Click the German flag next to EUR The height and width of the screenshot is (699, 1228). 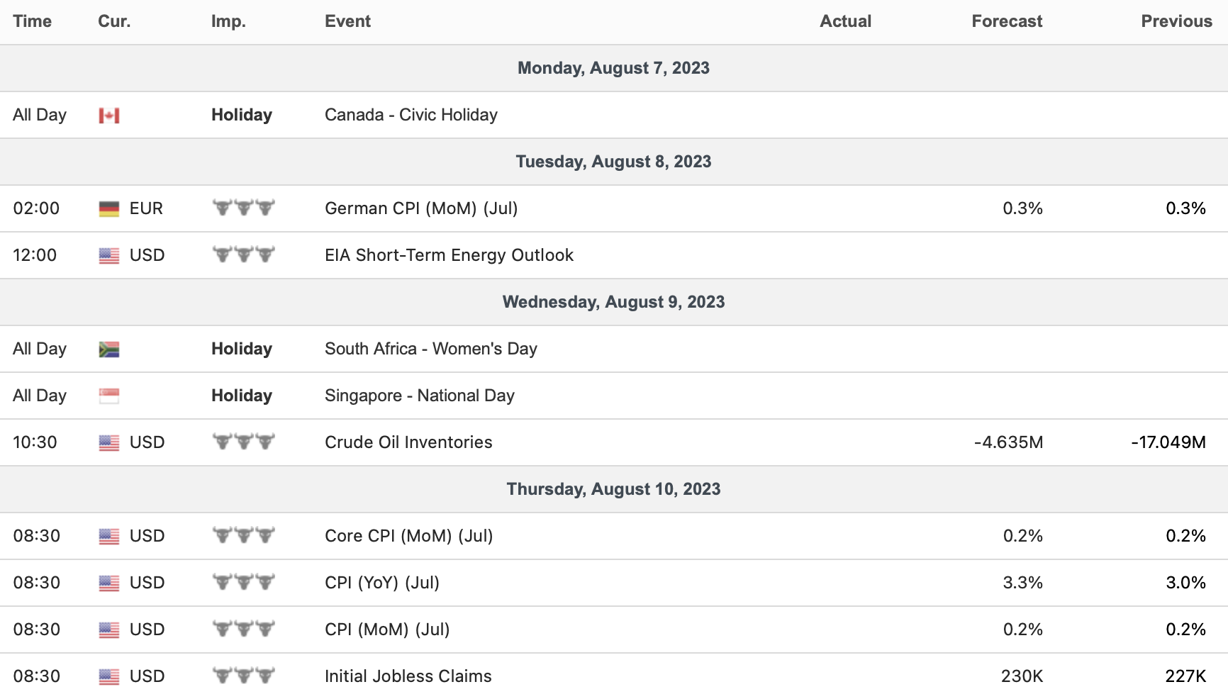(x=109, y=209)
